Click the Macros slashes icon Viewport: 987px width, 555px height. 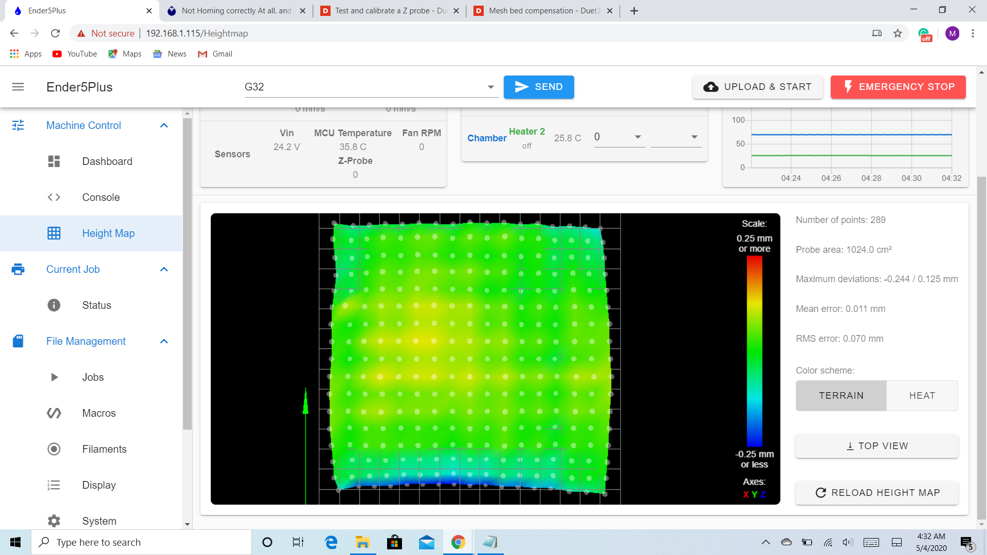pos(54,413)
